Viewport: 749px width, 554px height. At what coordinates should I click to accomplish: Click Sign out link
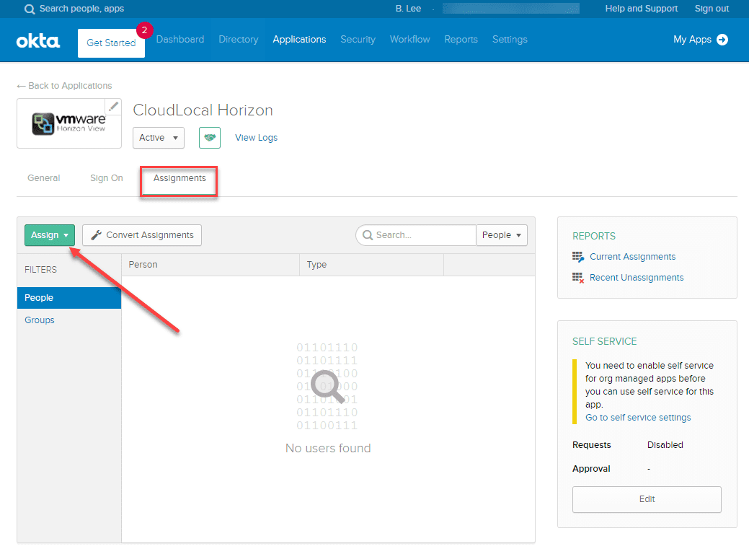point(712,9)
